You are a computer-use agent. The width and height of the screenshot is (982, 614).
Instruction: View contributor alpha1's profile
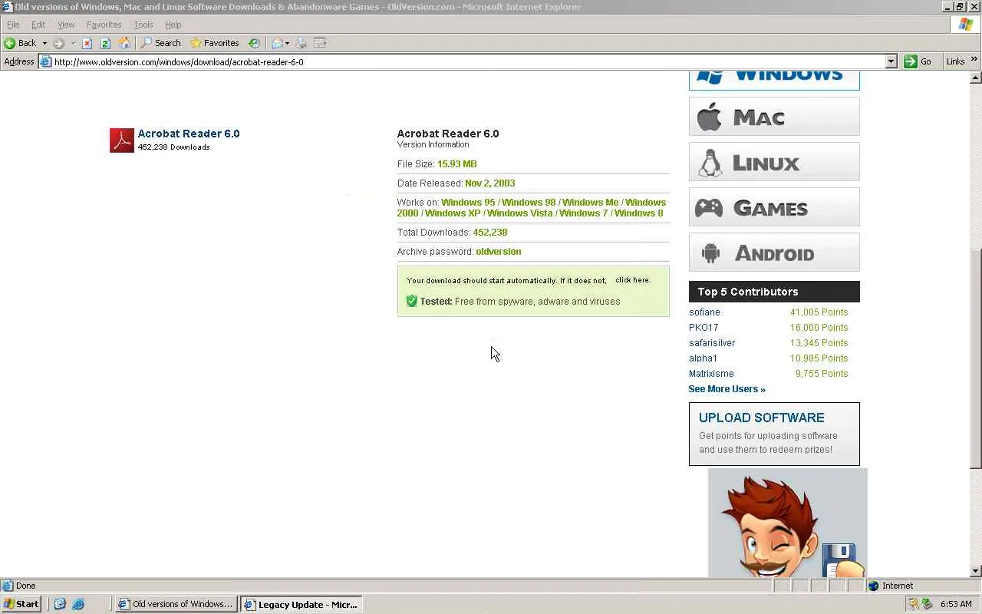[x=703, y=358]
